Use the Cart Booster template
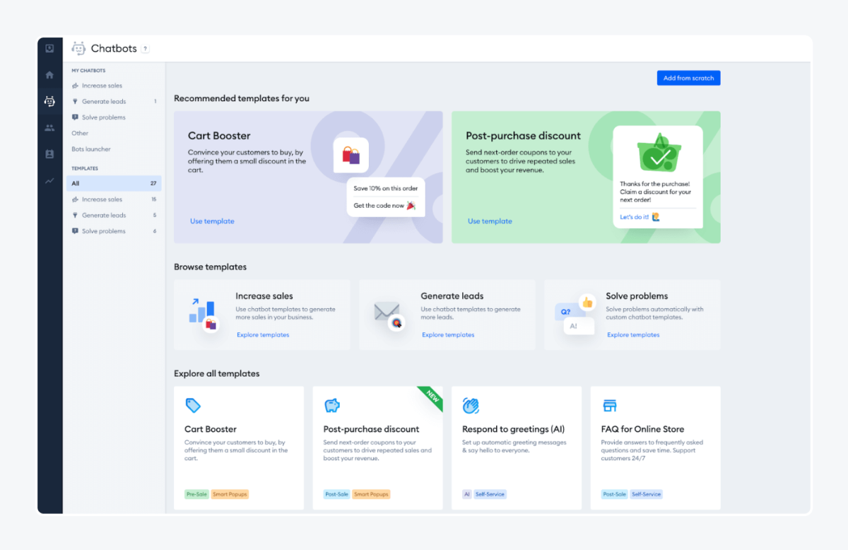 pyautogui.click(x=211, y=221)
